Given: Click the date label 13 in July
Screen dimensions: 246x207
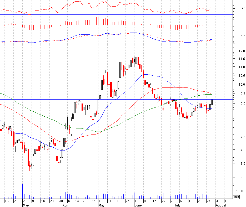Looking at the screenshot, I should pos(190,201).
